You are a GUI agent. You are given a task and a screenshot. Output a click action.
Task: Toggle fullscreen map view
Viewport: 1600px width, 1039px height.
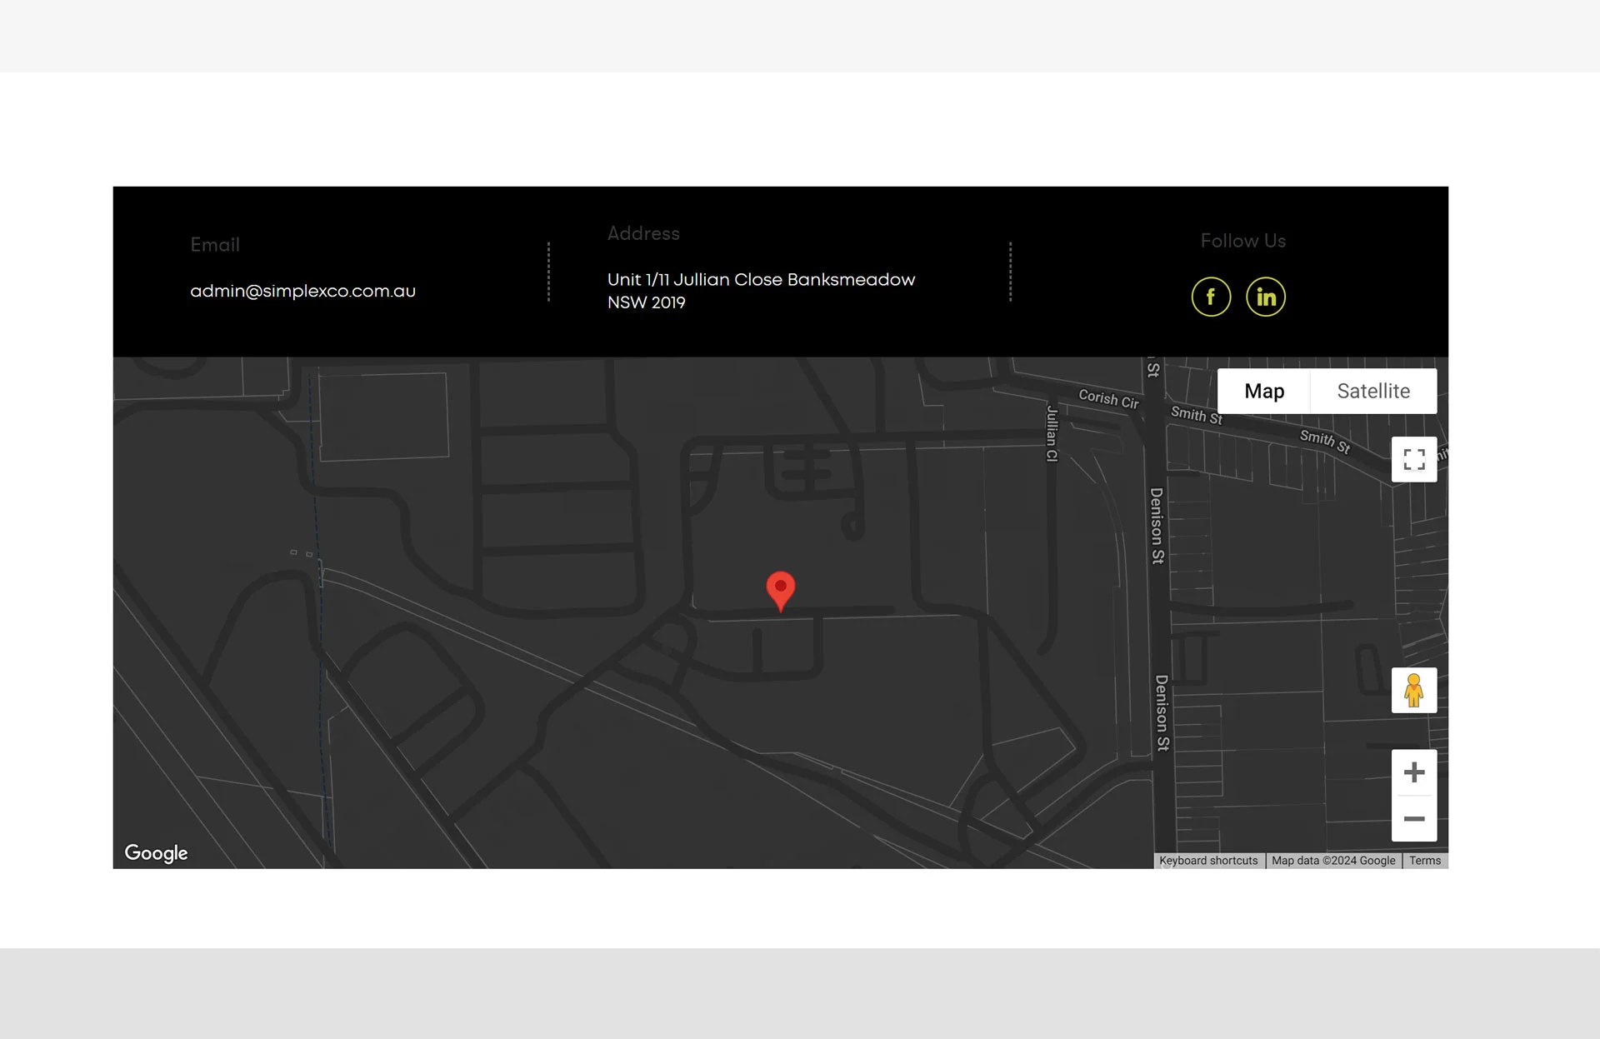tap(1414, 459)
